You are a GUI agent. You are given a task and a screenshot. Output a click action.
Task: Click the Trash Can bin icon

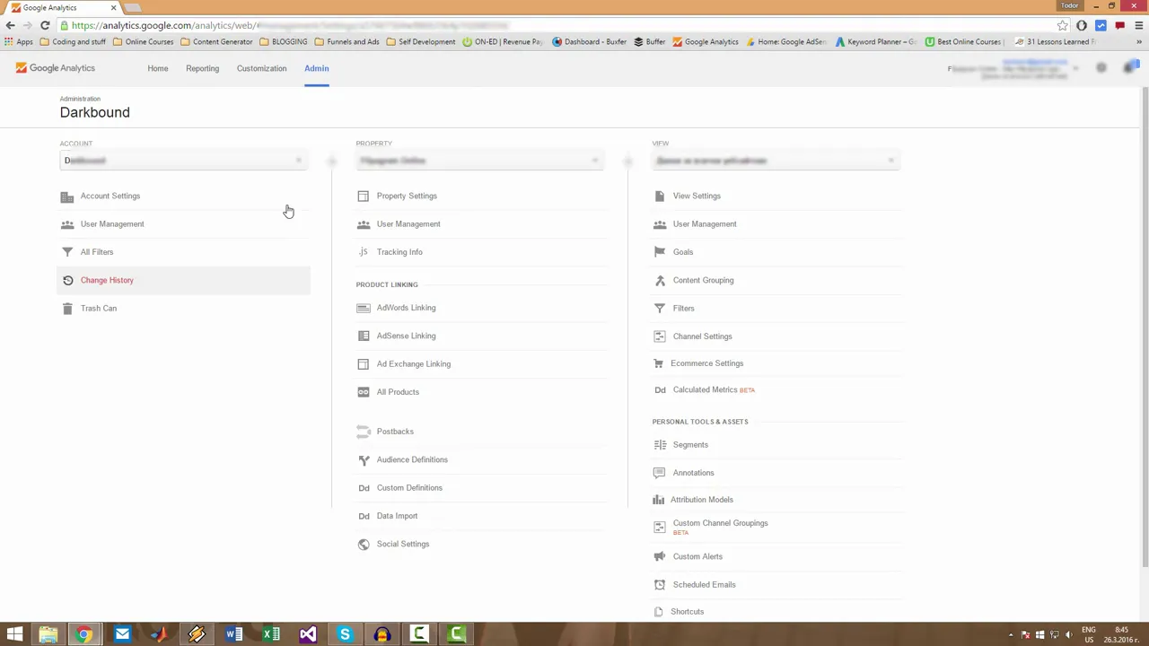tap(67, 309)
